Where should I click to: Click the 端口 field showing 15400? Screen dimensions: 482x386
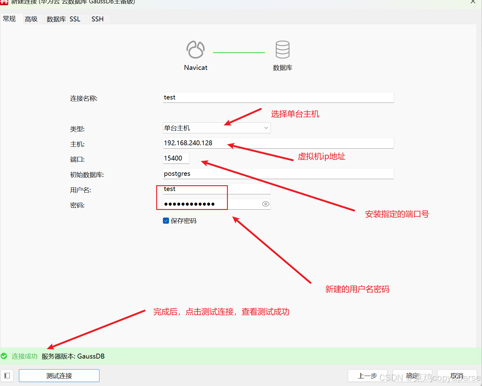pos(176,158)
